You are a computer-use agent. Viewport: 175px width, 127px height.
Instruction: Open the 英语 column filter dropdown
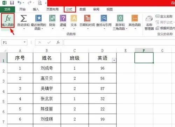[114, 60]
